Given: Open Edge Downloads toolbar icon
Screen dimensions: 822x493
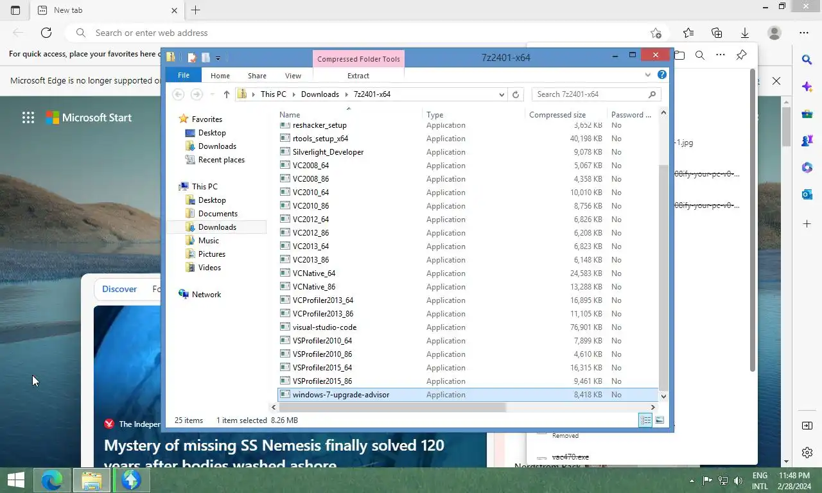Looking at the screenshot, I should [x=745, y=33].
